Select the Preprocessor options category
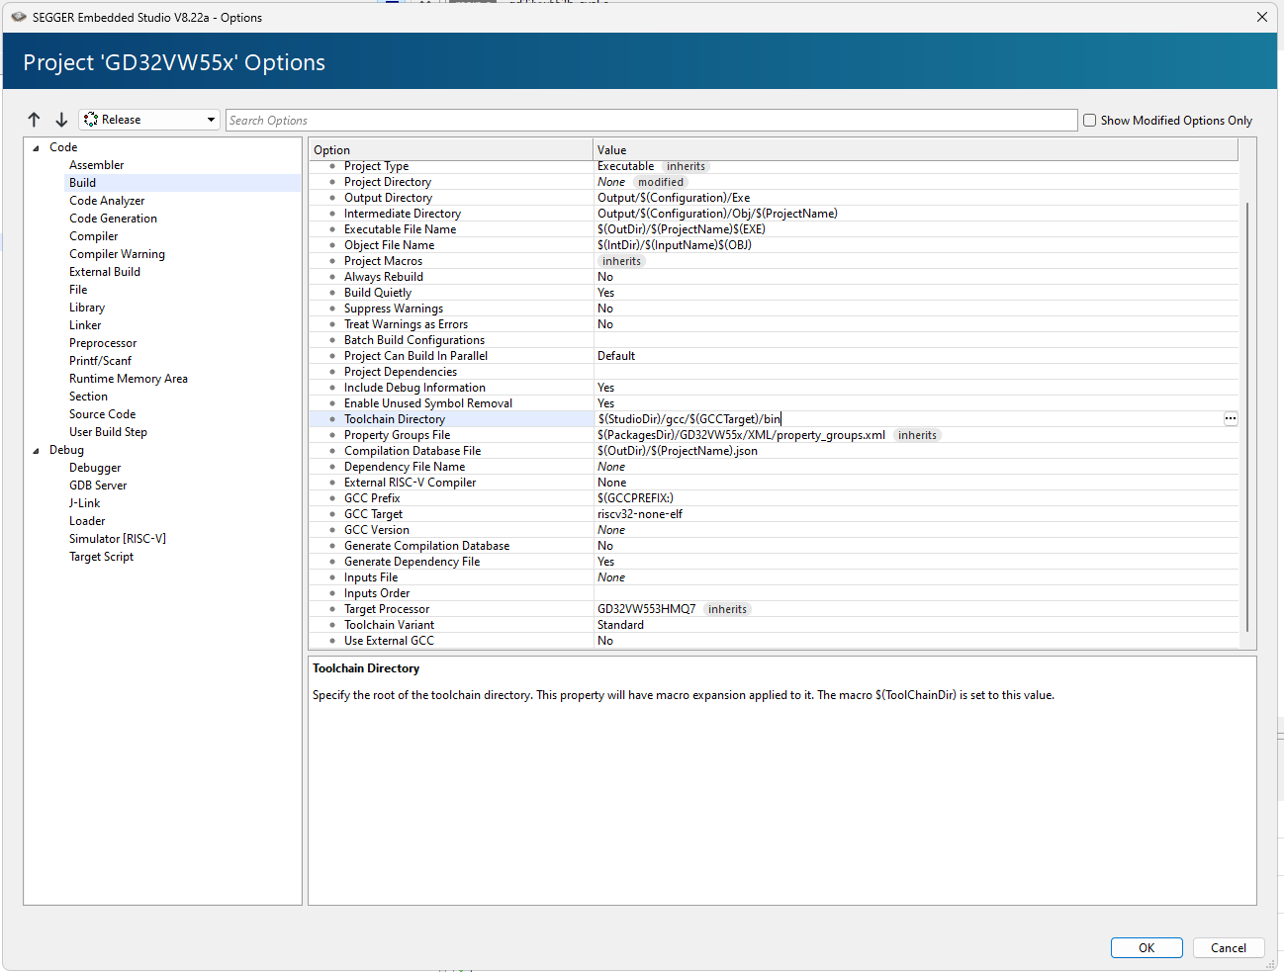The image size is (1284, 972). (103, 343)
